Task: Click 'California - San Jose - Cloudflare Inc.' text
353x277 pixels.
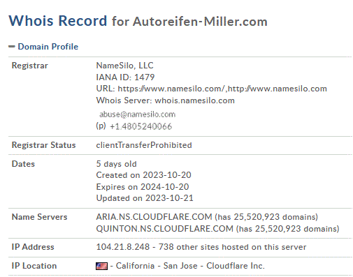Action: (190, 266)
